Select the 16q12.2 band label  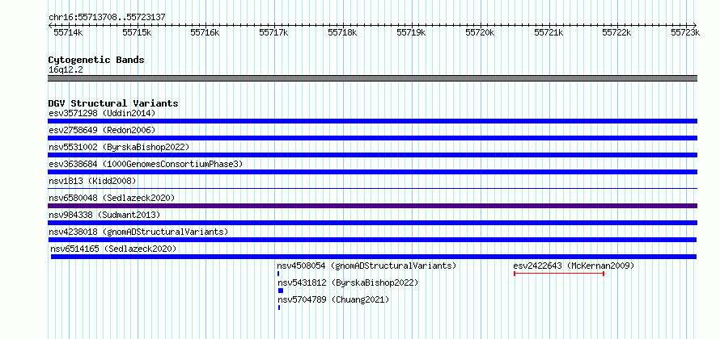point(66,69)
